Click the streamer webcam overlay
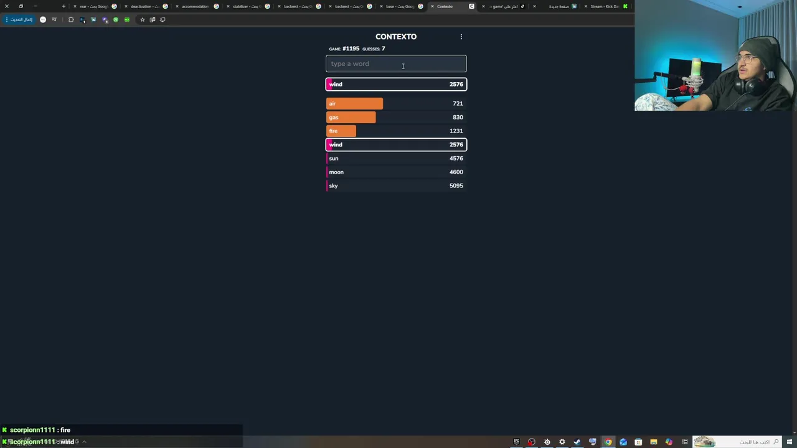 point(715,55)
